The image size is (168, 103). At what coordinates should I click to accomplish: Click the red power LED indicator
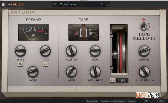[x=144, y=19]
